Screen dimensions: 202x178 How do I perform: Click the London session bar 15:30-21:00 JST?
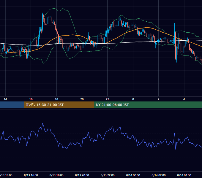[x=59, y=105]
